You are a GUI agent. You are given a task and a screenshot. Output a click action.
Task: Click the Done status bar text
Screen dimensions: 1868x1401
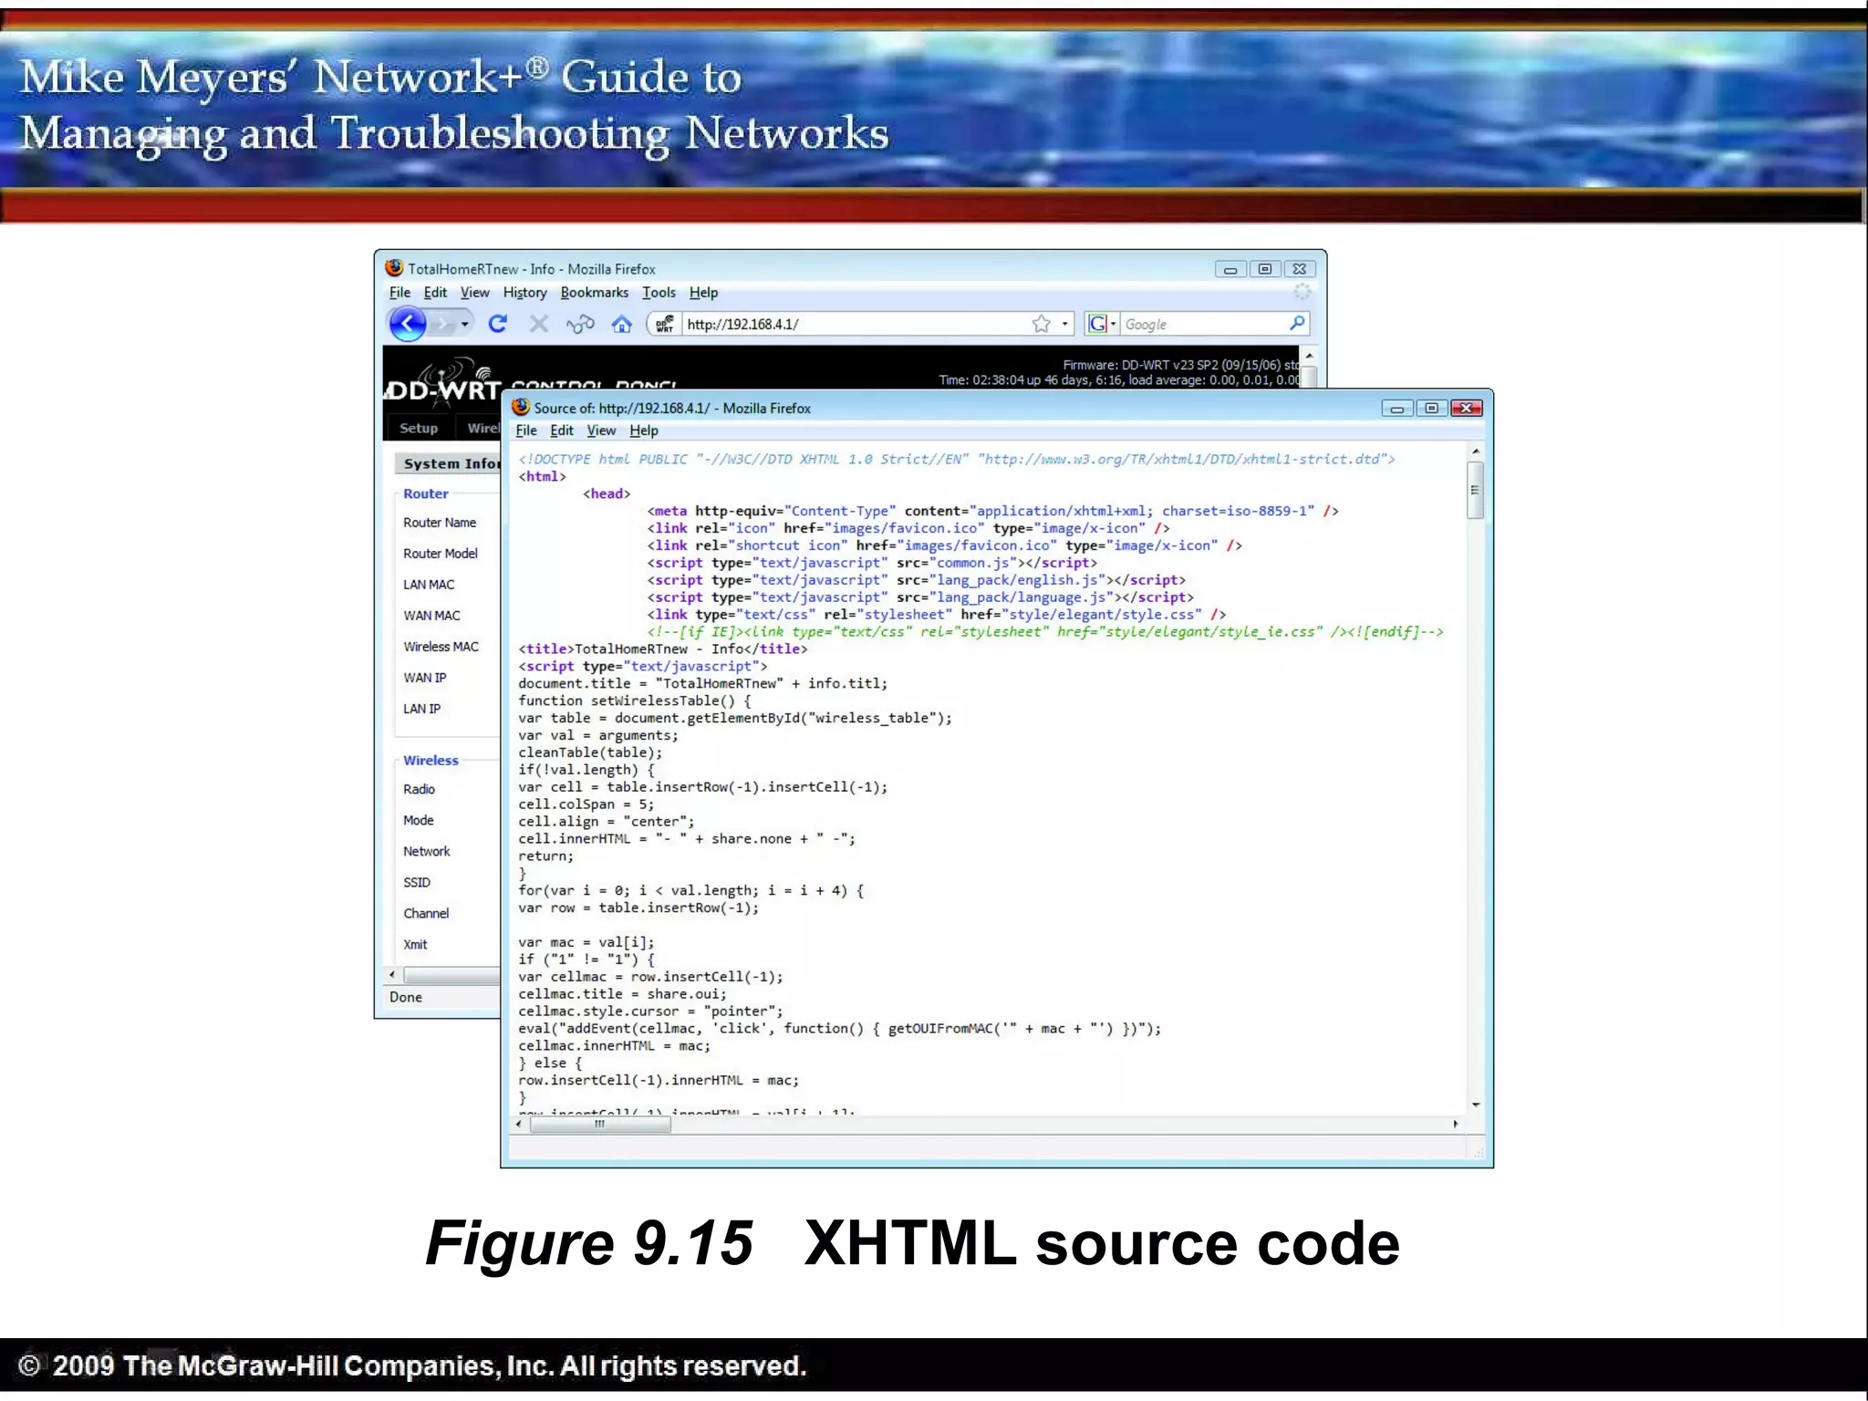(x=406, y=997)
